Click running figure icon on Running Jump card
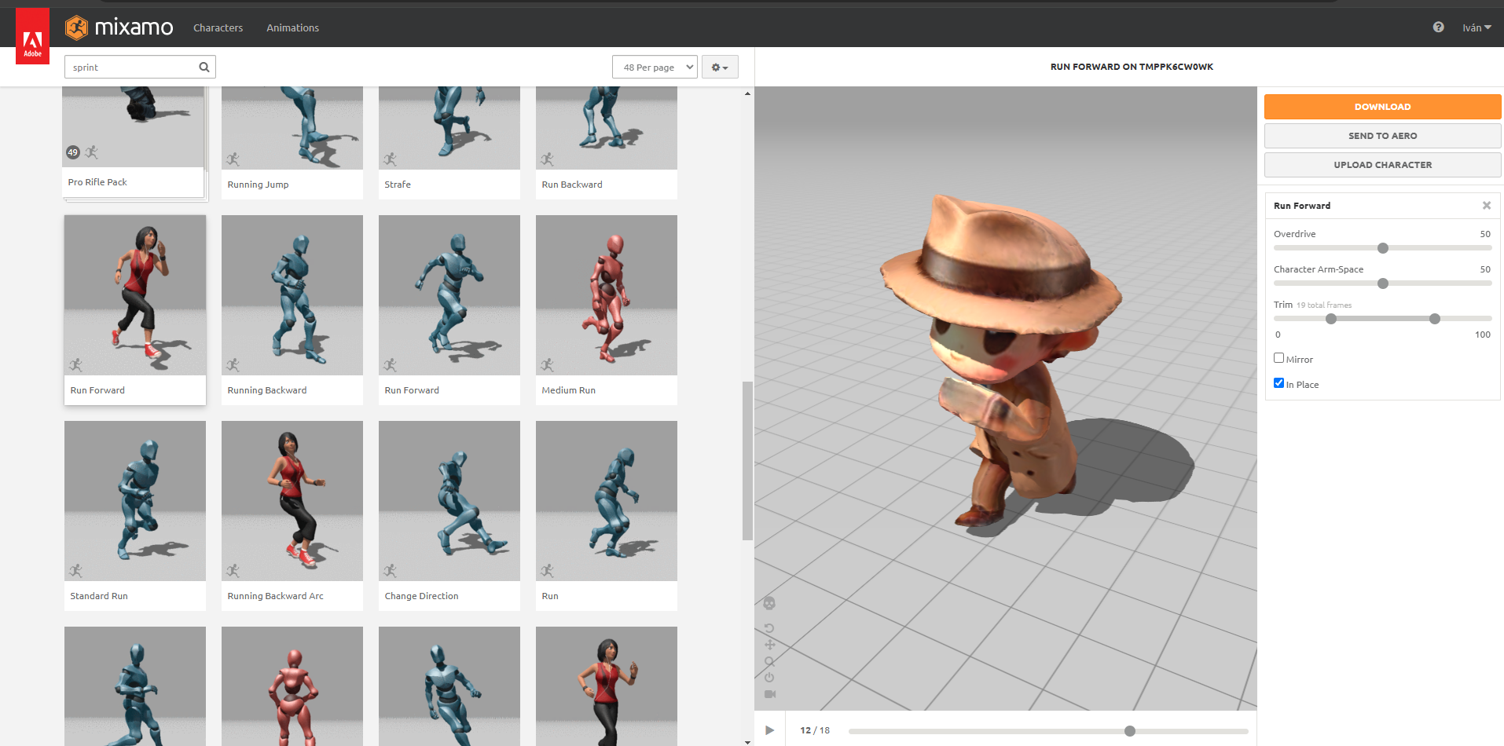 pyautogui.click(x=233, y=159)
